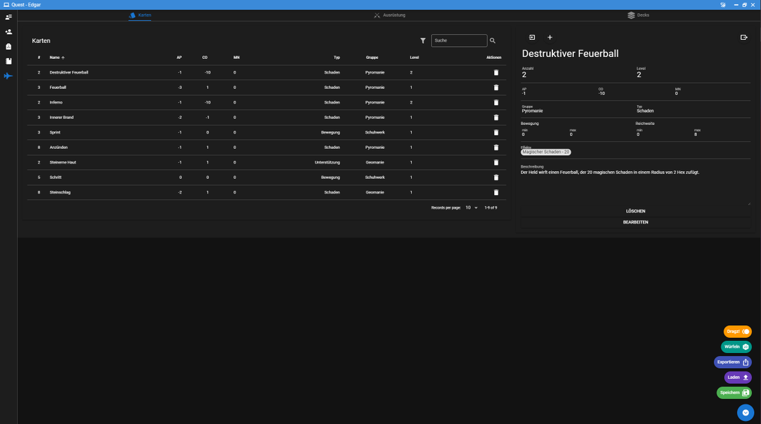Select the blue airplane sidebar icon
This screenshot has height=424, width=761.
click(8, 76)
